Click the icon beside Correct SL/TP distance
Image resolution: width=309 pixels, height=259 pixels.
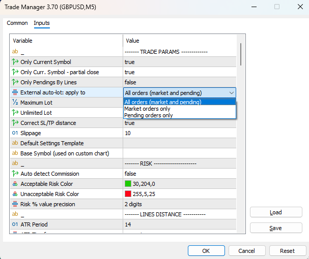click(x=15, y=123)
